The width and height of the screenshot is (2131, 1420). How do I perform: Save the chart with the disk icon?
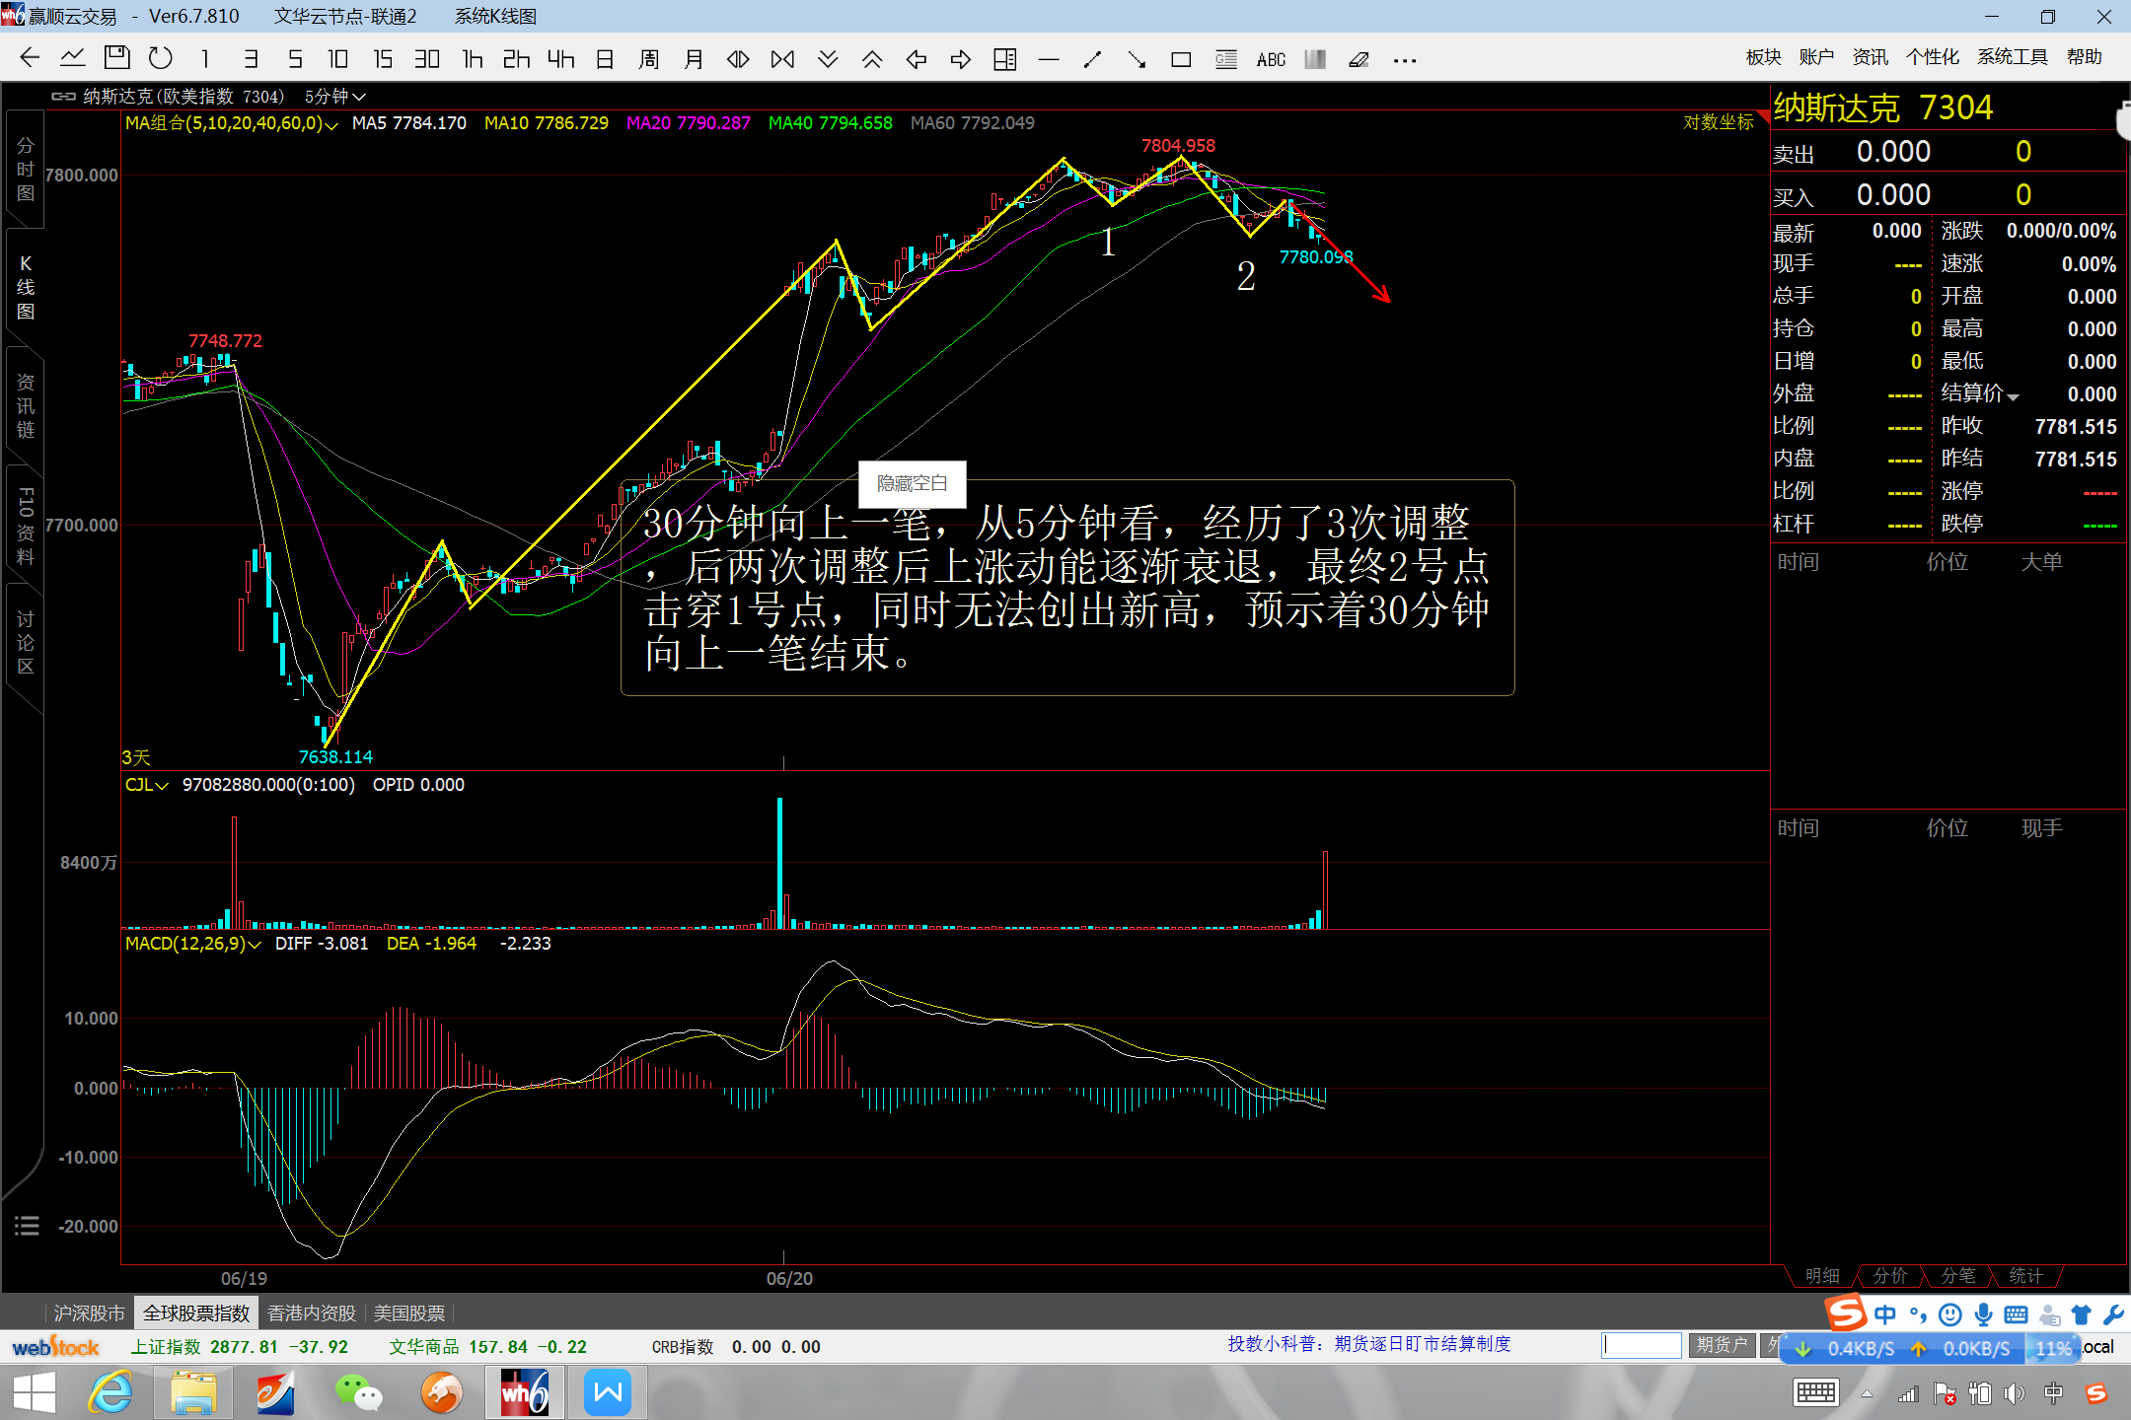click(116, 58)
